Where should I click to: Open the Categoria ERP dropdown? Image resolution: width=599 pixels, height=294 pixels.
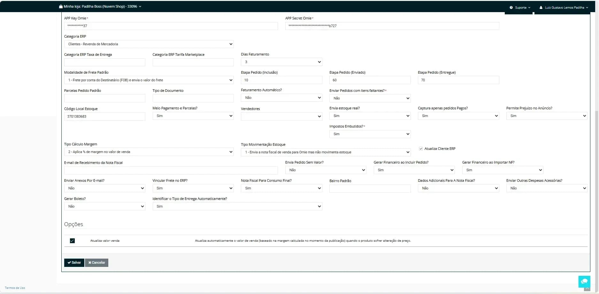point(149,44)
